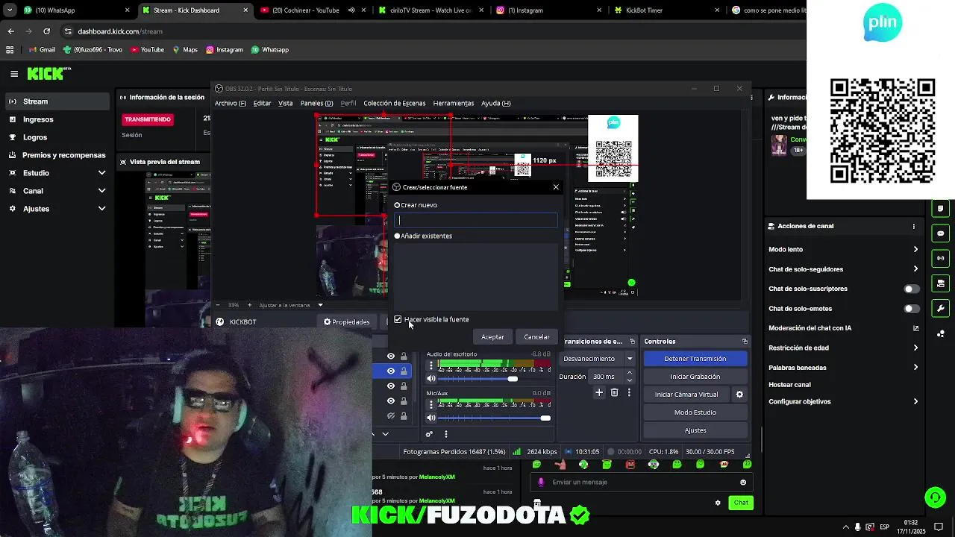This screenshot has height=537, width=955.
Task: Open Mic/Aux three-dot options
Action: pyautogui.click(x=430, y=403)
